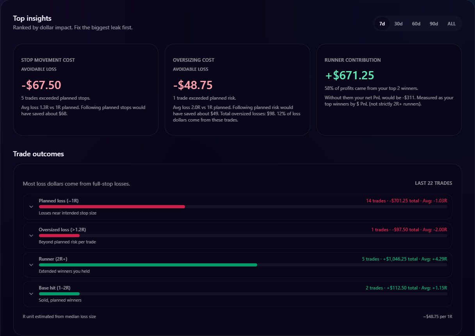Click the Runner green progress bar
Viewport: 475px width, 336px height.
pyautogui.click(x=148, y=265)
